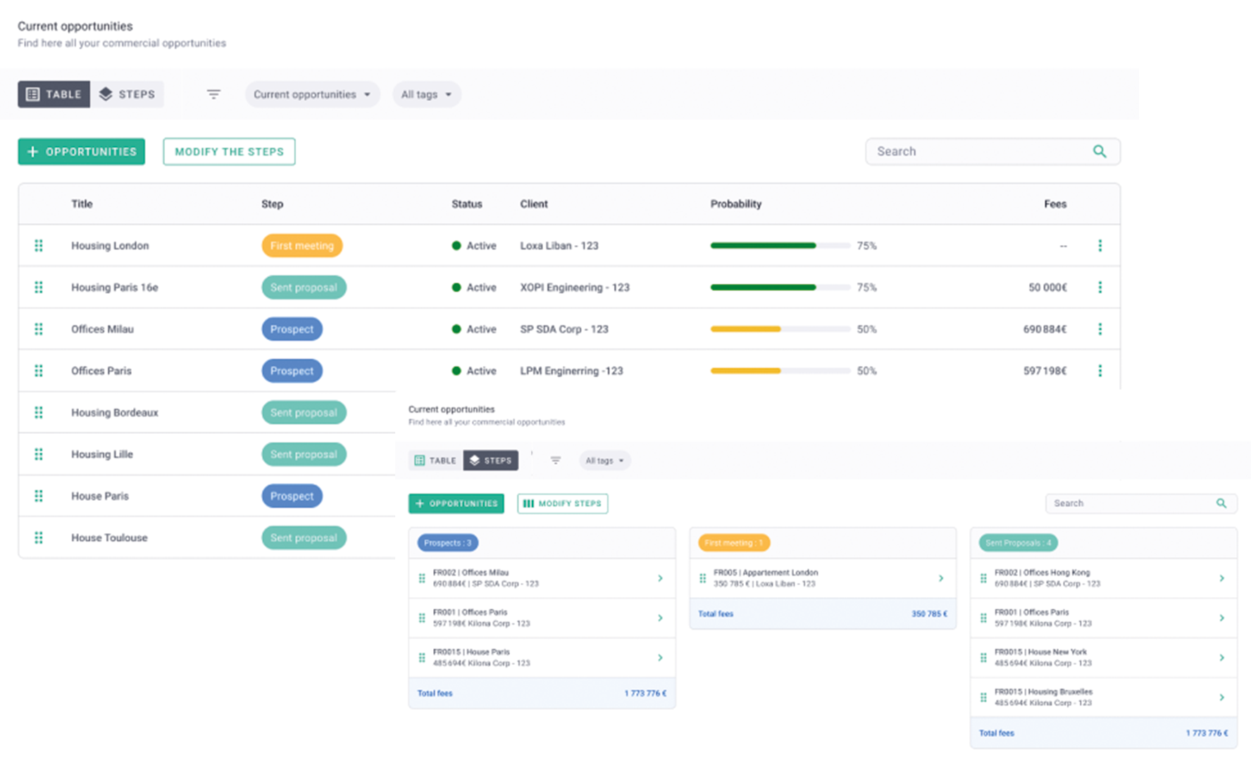Open the All tags dropdown in top toolbar
Image resolution: width=1251 pixels, height=762 pixels.
426,94
